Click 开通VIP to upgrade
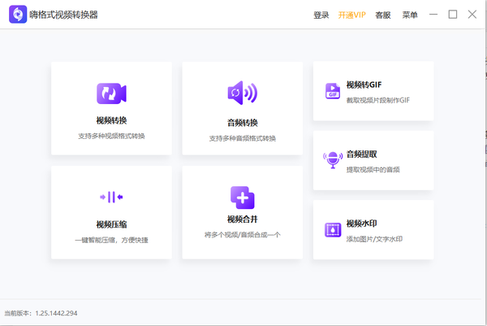Screen dimensions: 487x326 (352, 15)
